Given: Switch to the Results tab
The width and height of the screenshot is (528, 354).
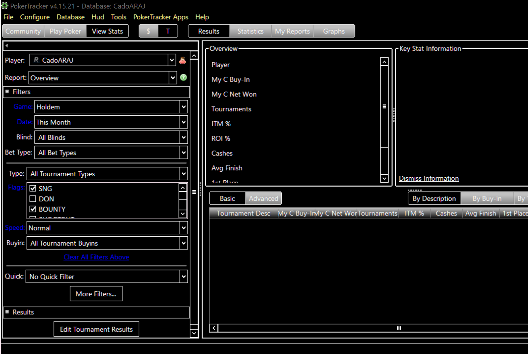Looking at the screenshot, I should [209, 31].
